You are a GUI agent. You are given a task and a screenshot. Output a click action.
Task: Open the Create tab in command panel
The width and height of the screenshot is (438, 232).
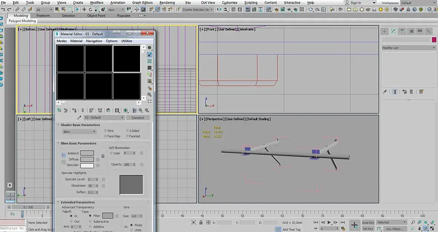(385, 32)
